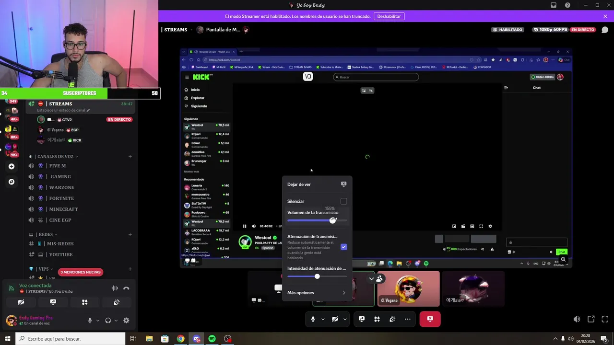This screenshot has height=345, width=614.
Task: Click share screen button in voice panel
Action: (53, 302)
